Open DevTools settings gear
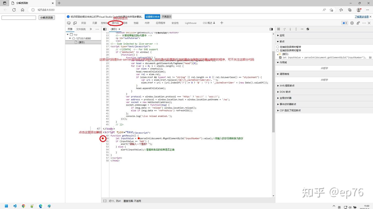373x209 pixels. pyautogui.click(x=352, y=23)
